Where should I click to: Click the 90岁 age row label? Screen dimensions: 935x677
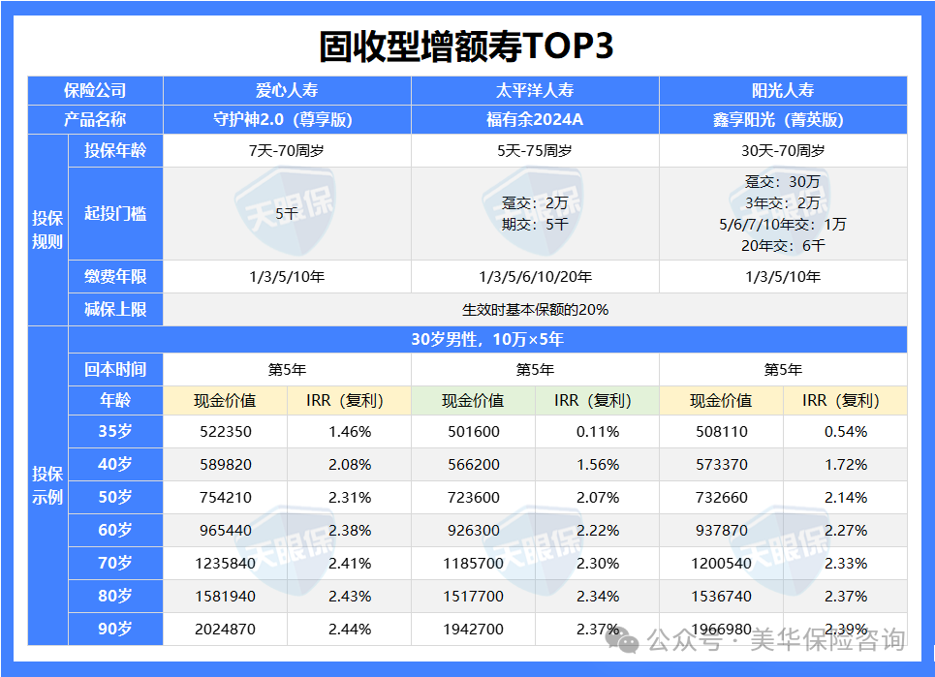(115, 629)
